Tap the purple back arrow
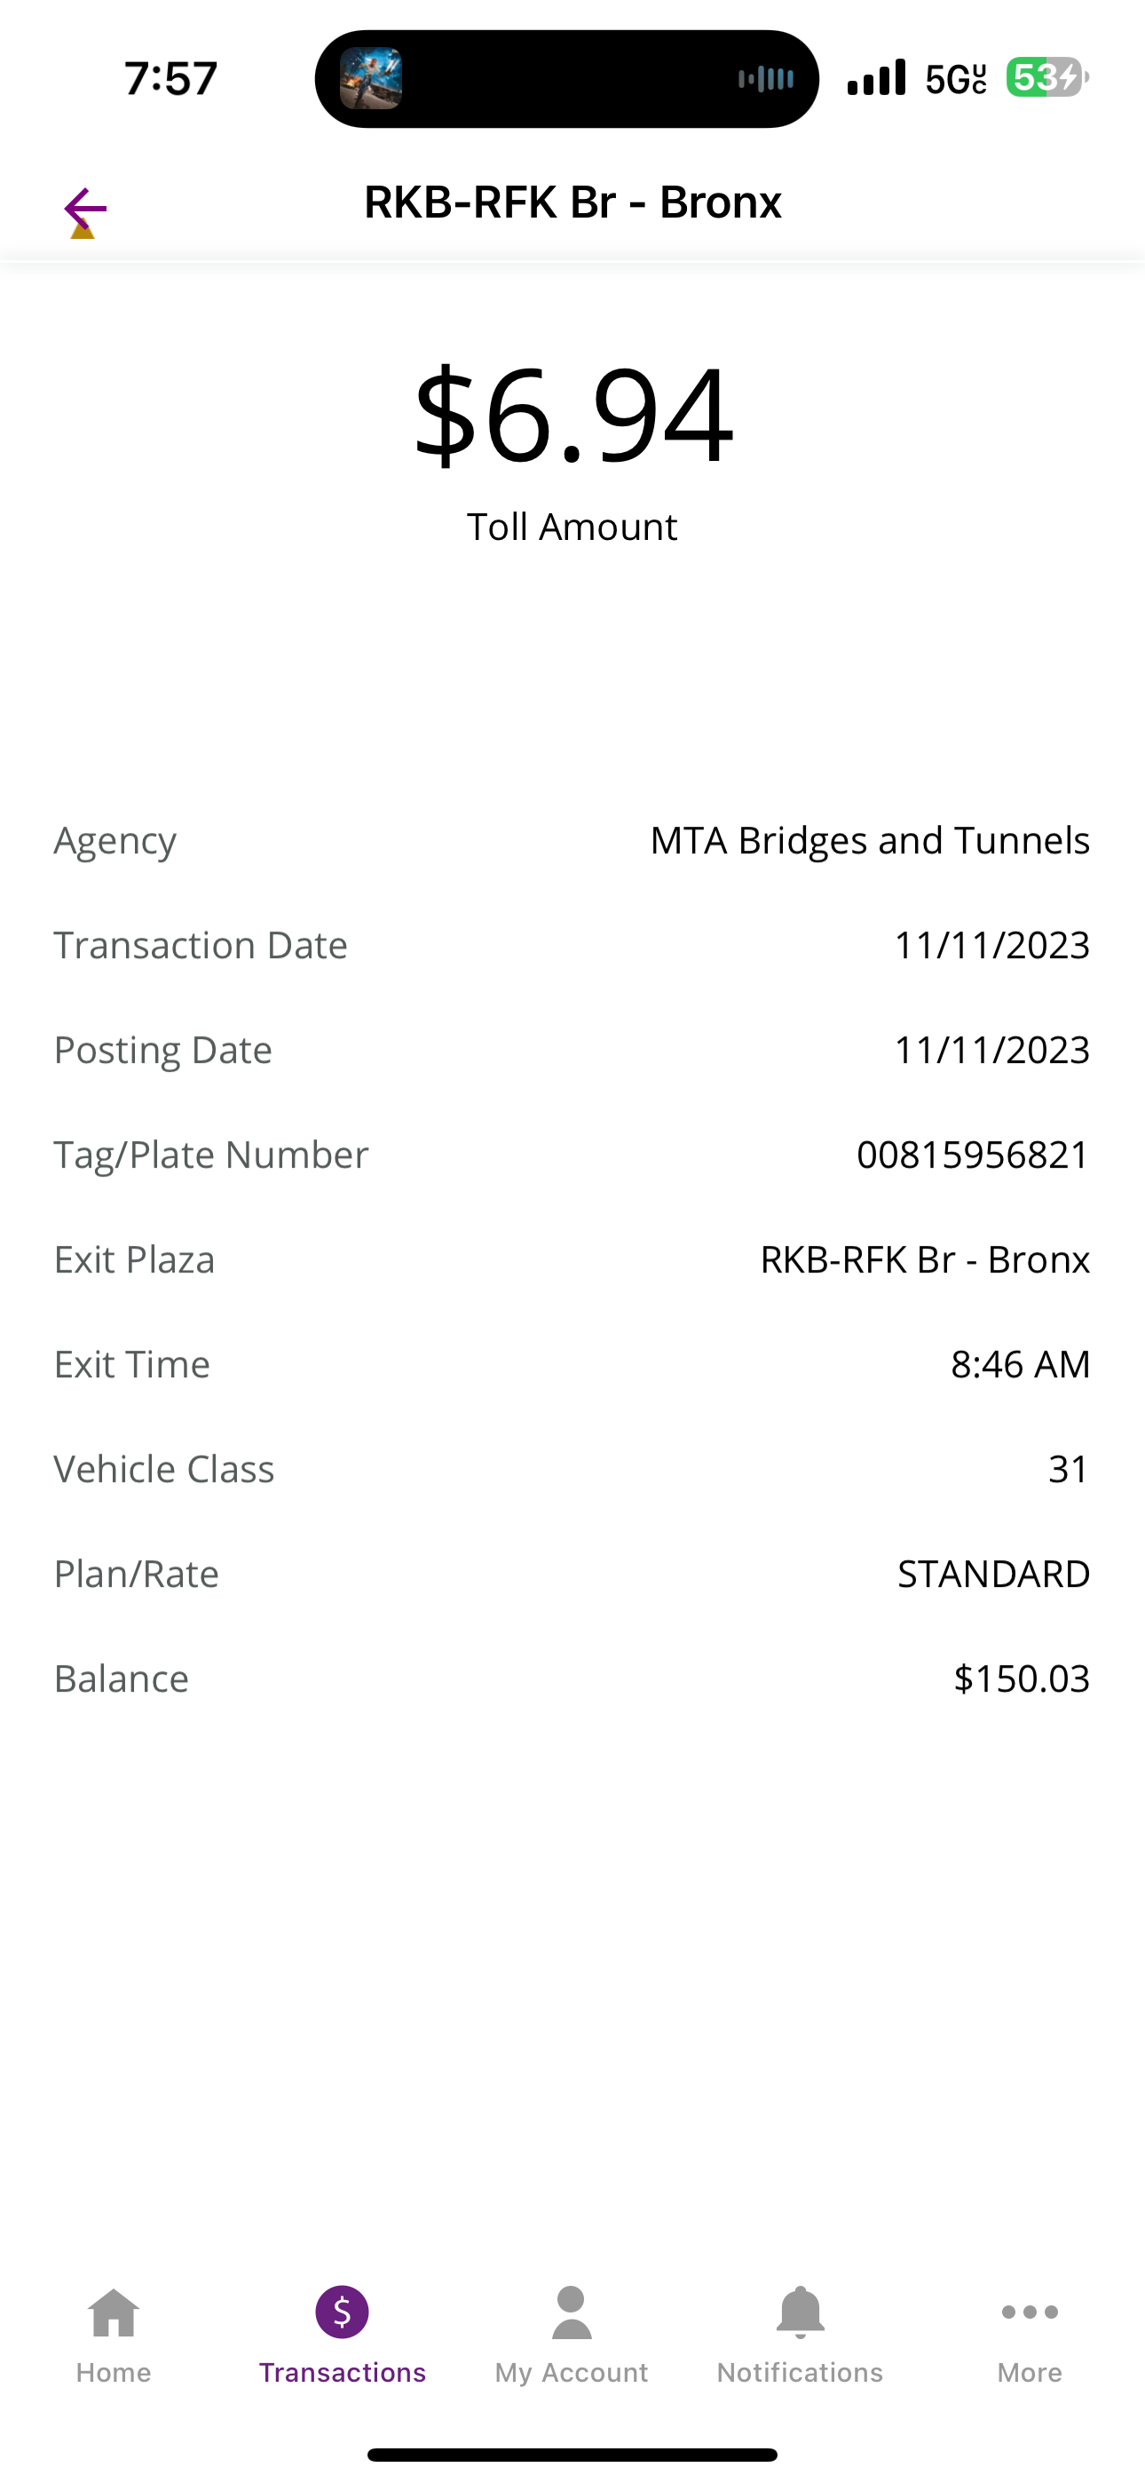 pyautogui.click(x=85, y=208)
